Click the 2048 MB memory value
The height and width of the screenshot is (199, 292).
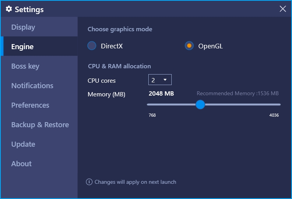(161, 93)
